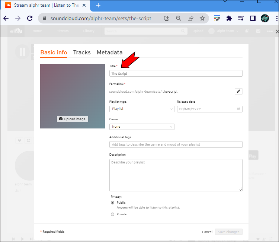Click the playlist artwork gradient thumbnail

pos(73,96)
